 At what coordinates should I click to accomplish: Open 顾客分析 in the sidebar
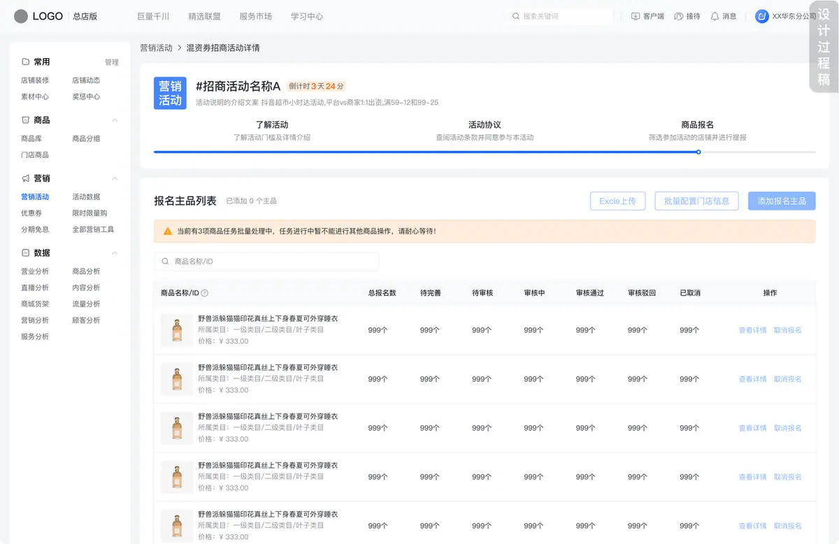click(x=86, y=320)
